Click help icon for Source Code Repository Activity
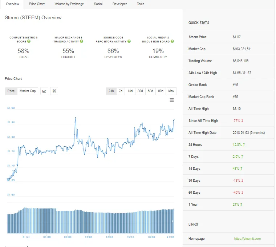The width and height of the screenshot is (276, 247). [x=129, y=41]
